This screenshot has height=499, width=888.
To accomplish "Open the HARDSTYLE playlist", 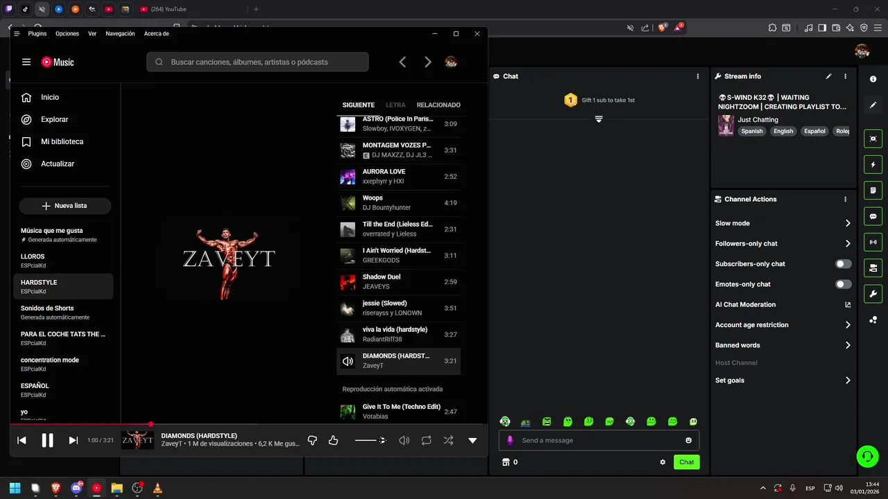I will pyautogui.click(x=63, y=286).
